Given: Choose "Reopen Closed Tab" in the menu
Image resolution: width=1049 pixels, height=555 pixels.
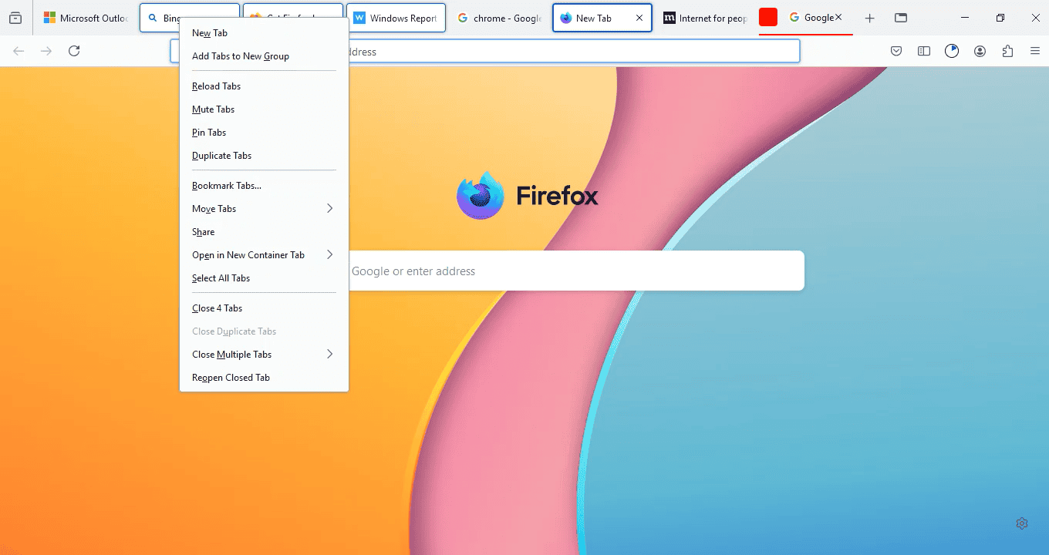Looking at the screenshot, I should pos(264,378).
